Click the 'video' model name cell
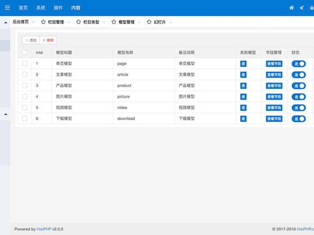Image resolution: width=314 pixels, height=235 pixels. pyautogui.click(x=122, y=107)
